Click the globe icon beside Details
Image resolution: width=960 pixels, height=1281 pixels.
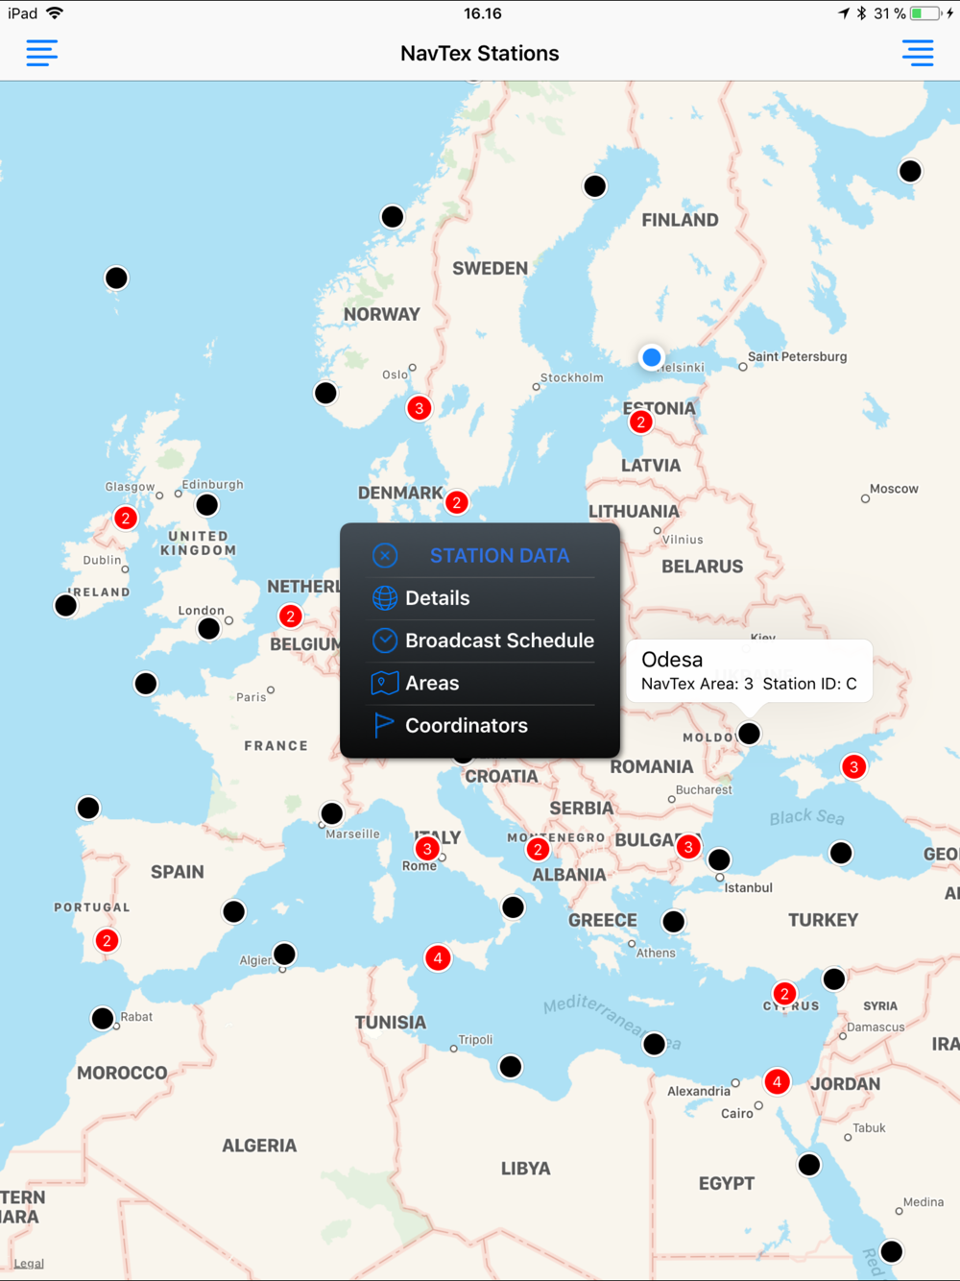385,598
